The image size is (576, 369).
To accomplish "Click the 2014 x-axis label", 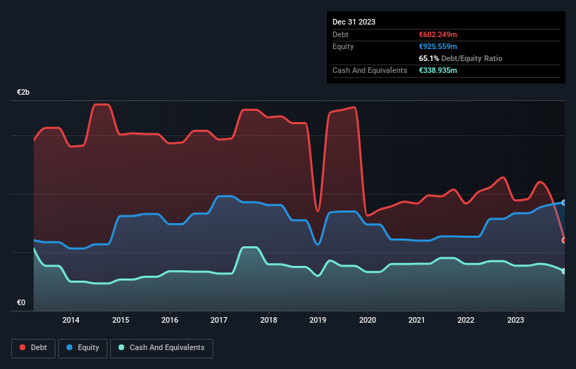I will [71, 320].
